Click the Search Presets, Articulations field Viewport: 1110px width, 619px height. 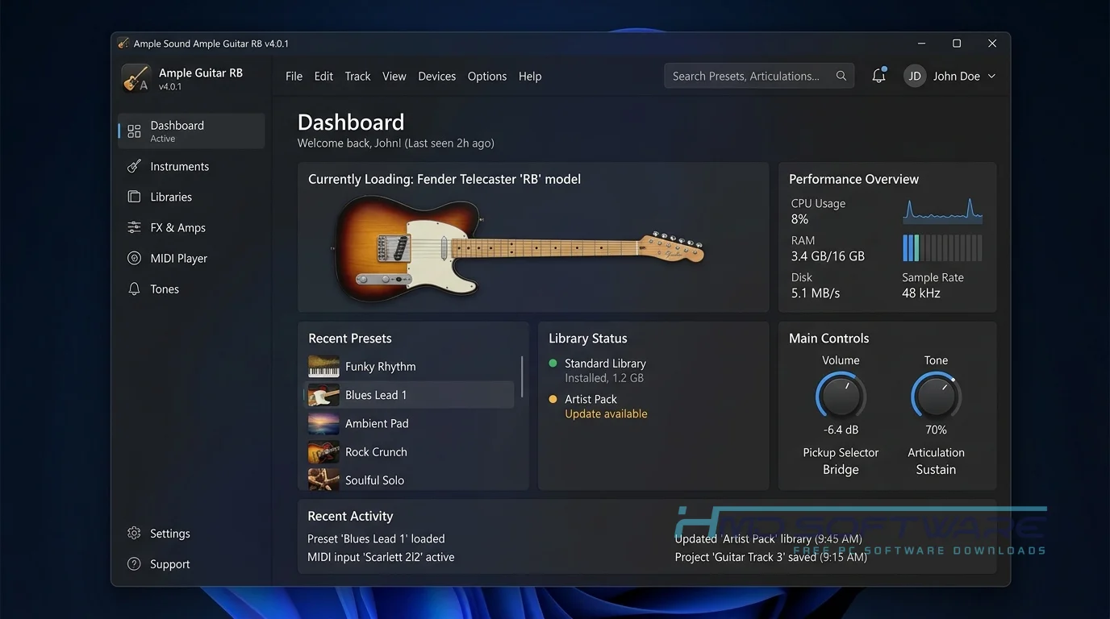759,76
